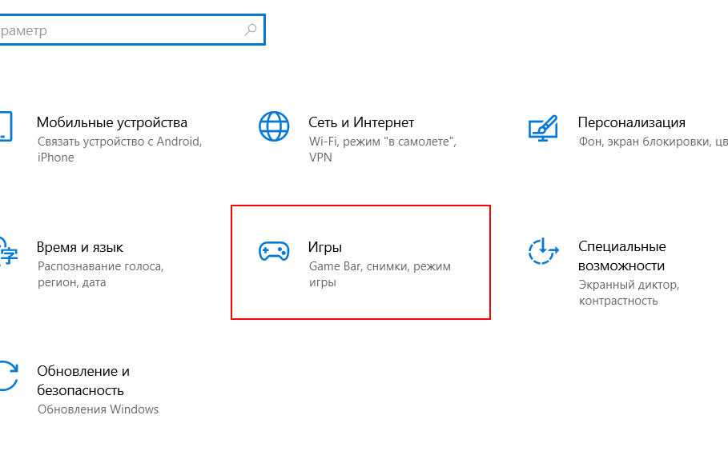Screen dimensions: 728x475
Task: Click the 'Фон, экран блокировки' description text
Action: [x=652, y=142]
